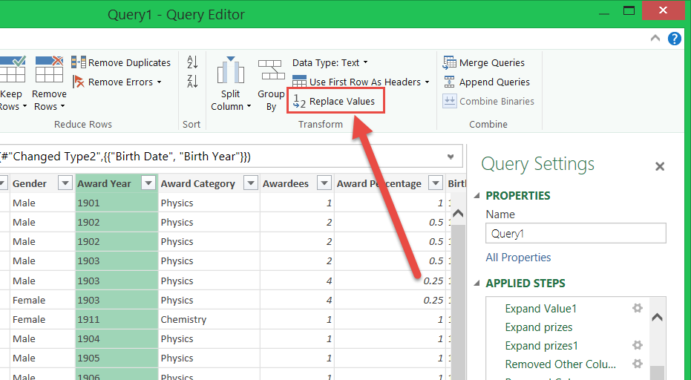Click the Split Column icon
Screen dimensions: 691x380
(x=231, y=73)
